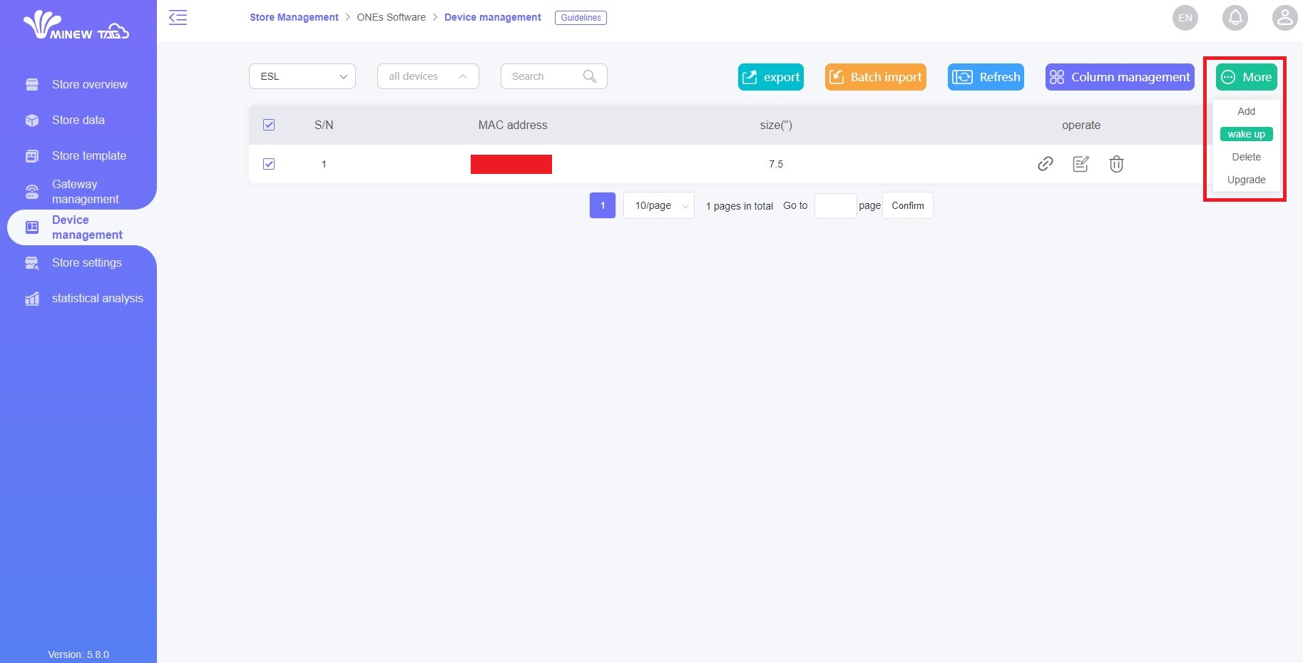The height and width of the screenshot is (663, 1303).
Task: Collapse the sidebar using the menu fold icon
Action: tap(178, 18)
